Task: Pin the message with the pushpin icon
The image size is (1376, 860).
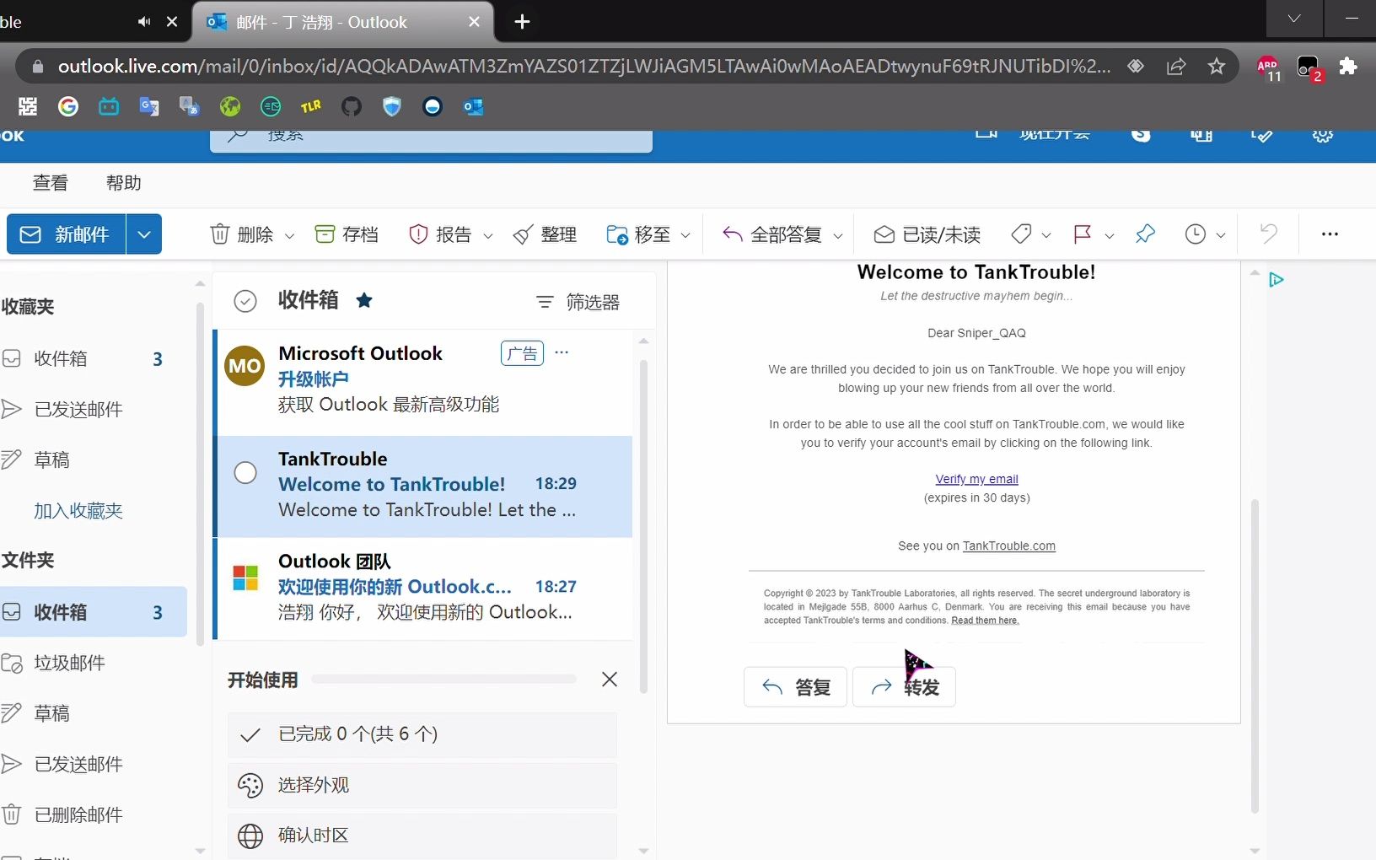Action: tap(1145, 234)
